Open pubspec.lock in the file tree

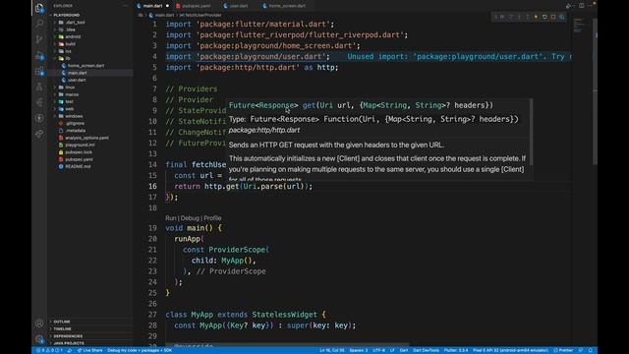[79, 152]
